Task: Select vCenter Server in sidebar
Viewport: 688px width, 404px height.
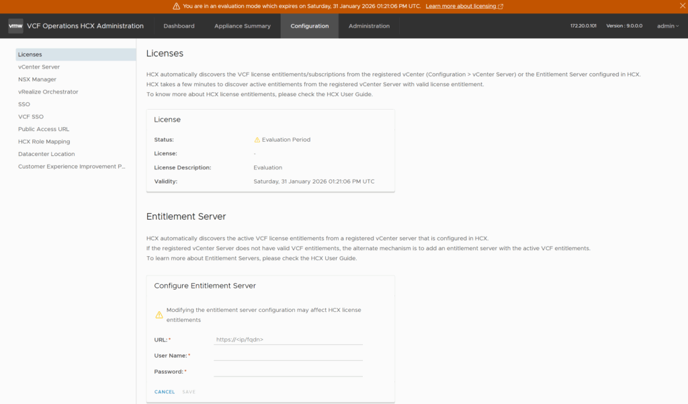Action: (x=39, y=67)
